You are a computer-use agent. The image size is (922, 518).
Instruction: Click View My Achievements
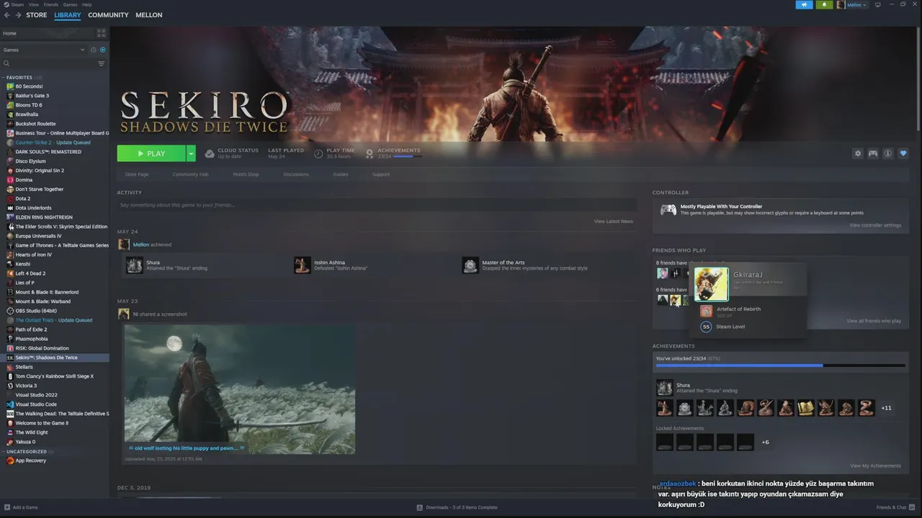pos(875,465)
